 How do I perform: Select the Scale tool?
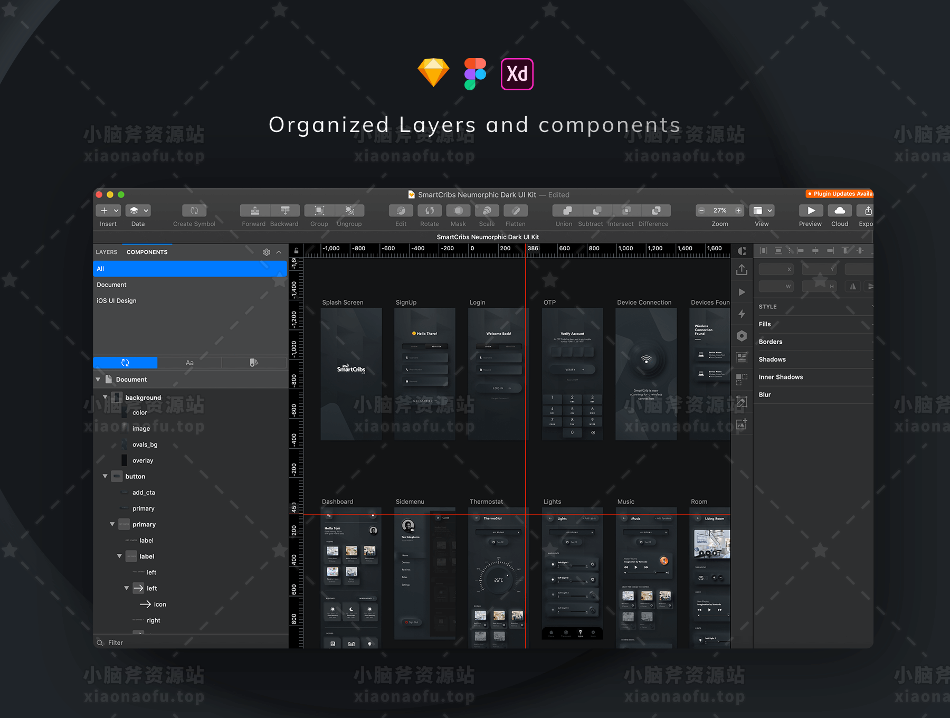click(x=487, y=211)
